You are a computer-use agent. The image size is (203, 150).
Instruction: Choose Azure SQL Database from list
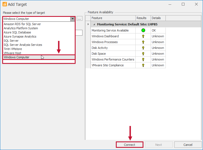pos(39,32)
